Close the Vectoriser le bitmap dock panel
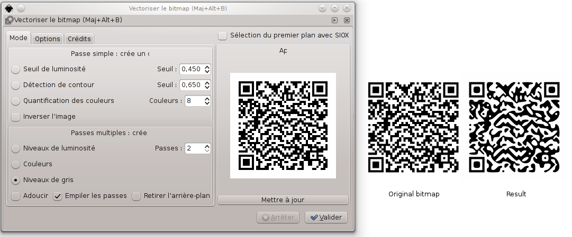 tap(347, 21)
